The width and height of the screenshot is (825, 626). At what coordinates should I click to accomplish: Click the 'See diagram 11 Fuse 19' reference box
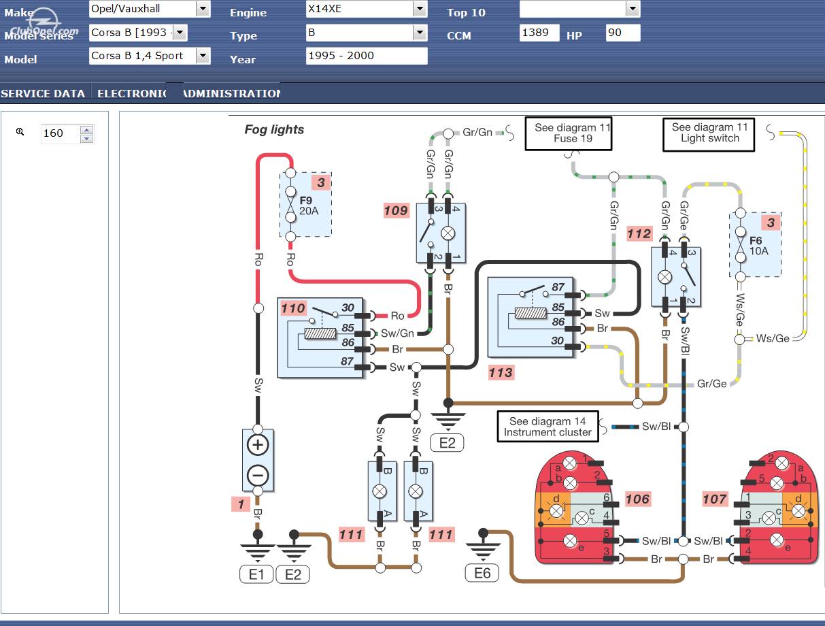(569, 133)
